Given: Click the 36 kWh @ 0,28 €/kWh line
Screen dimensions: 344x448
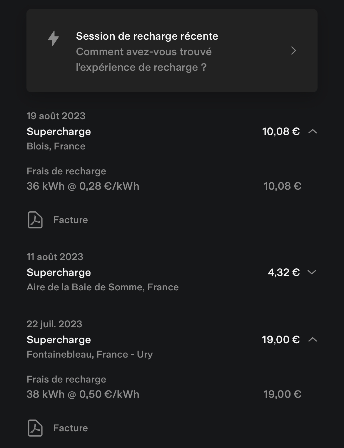Looking at the screenshot, I should pos(83,186).
